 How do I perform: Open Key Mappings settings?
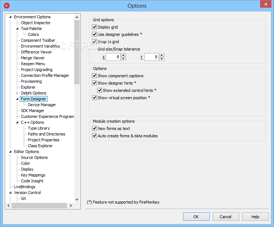(33, 175)
